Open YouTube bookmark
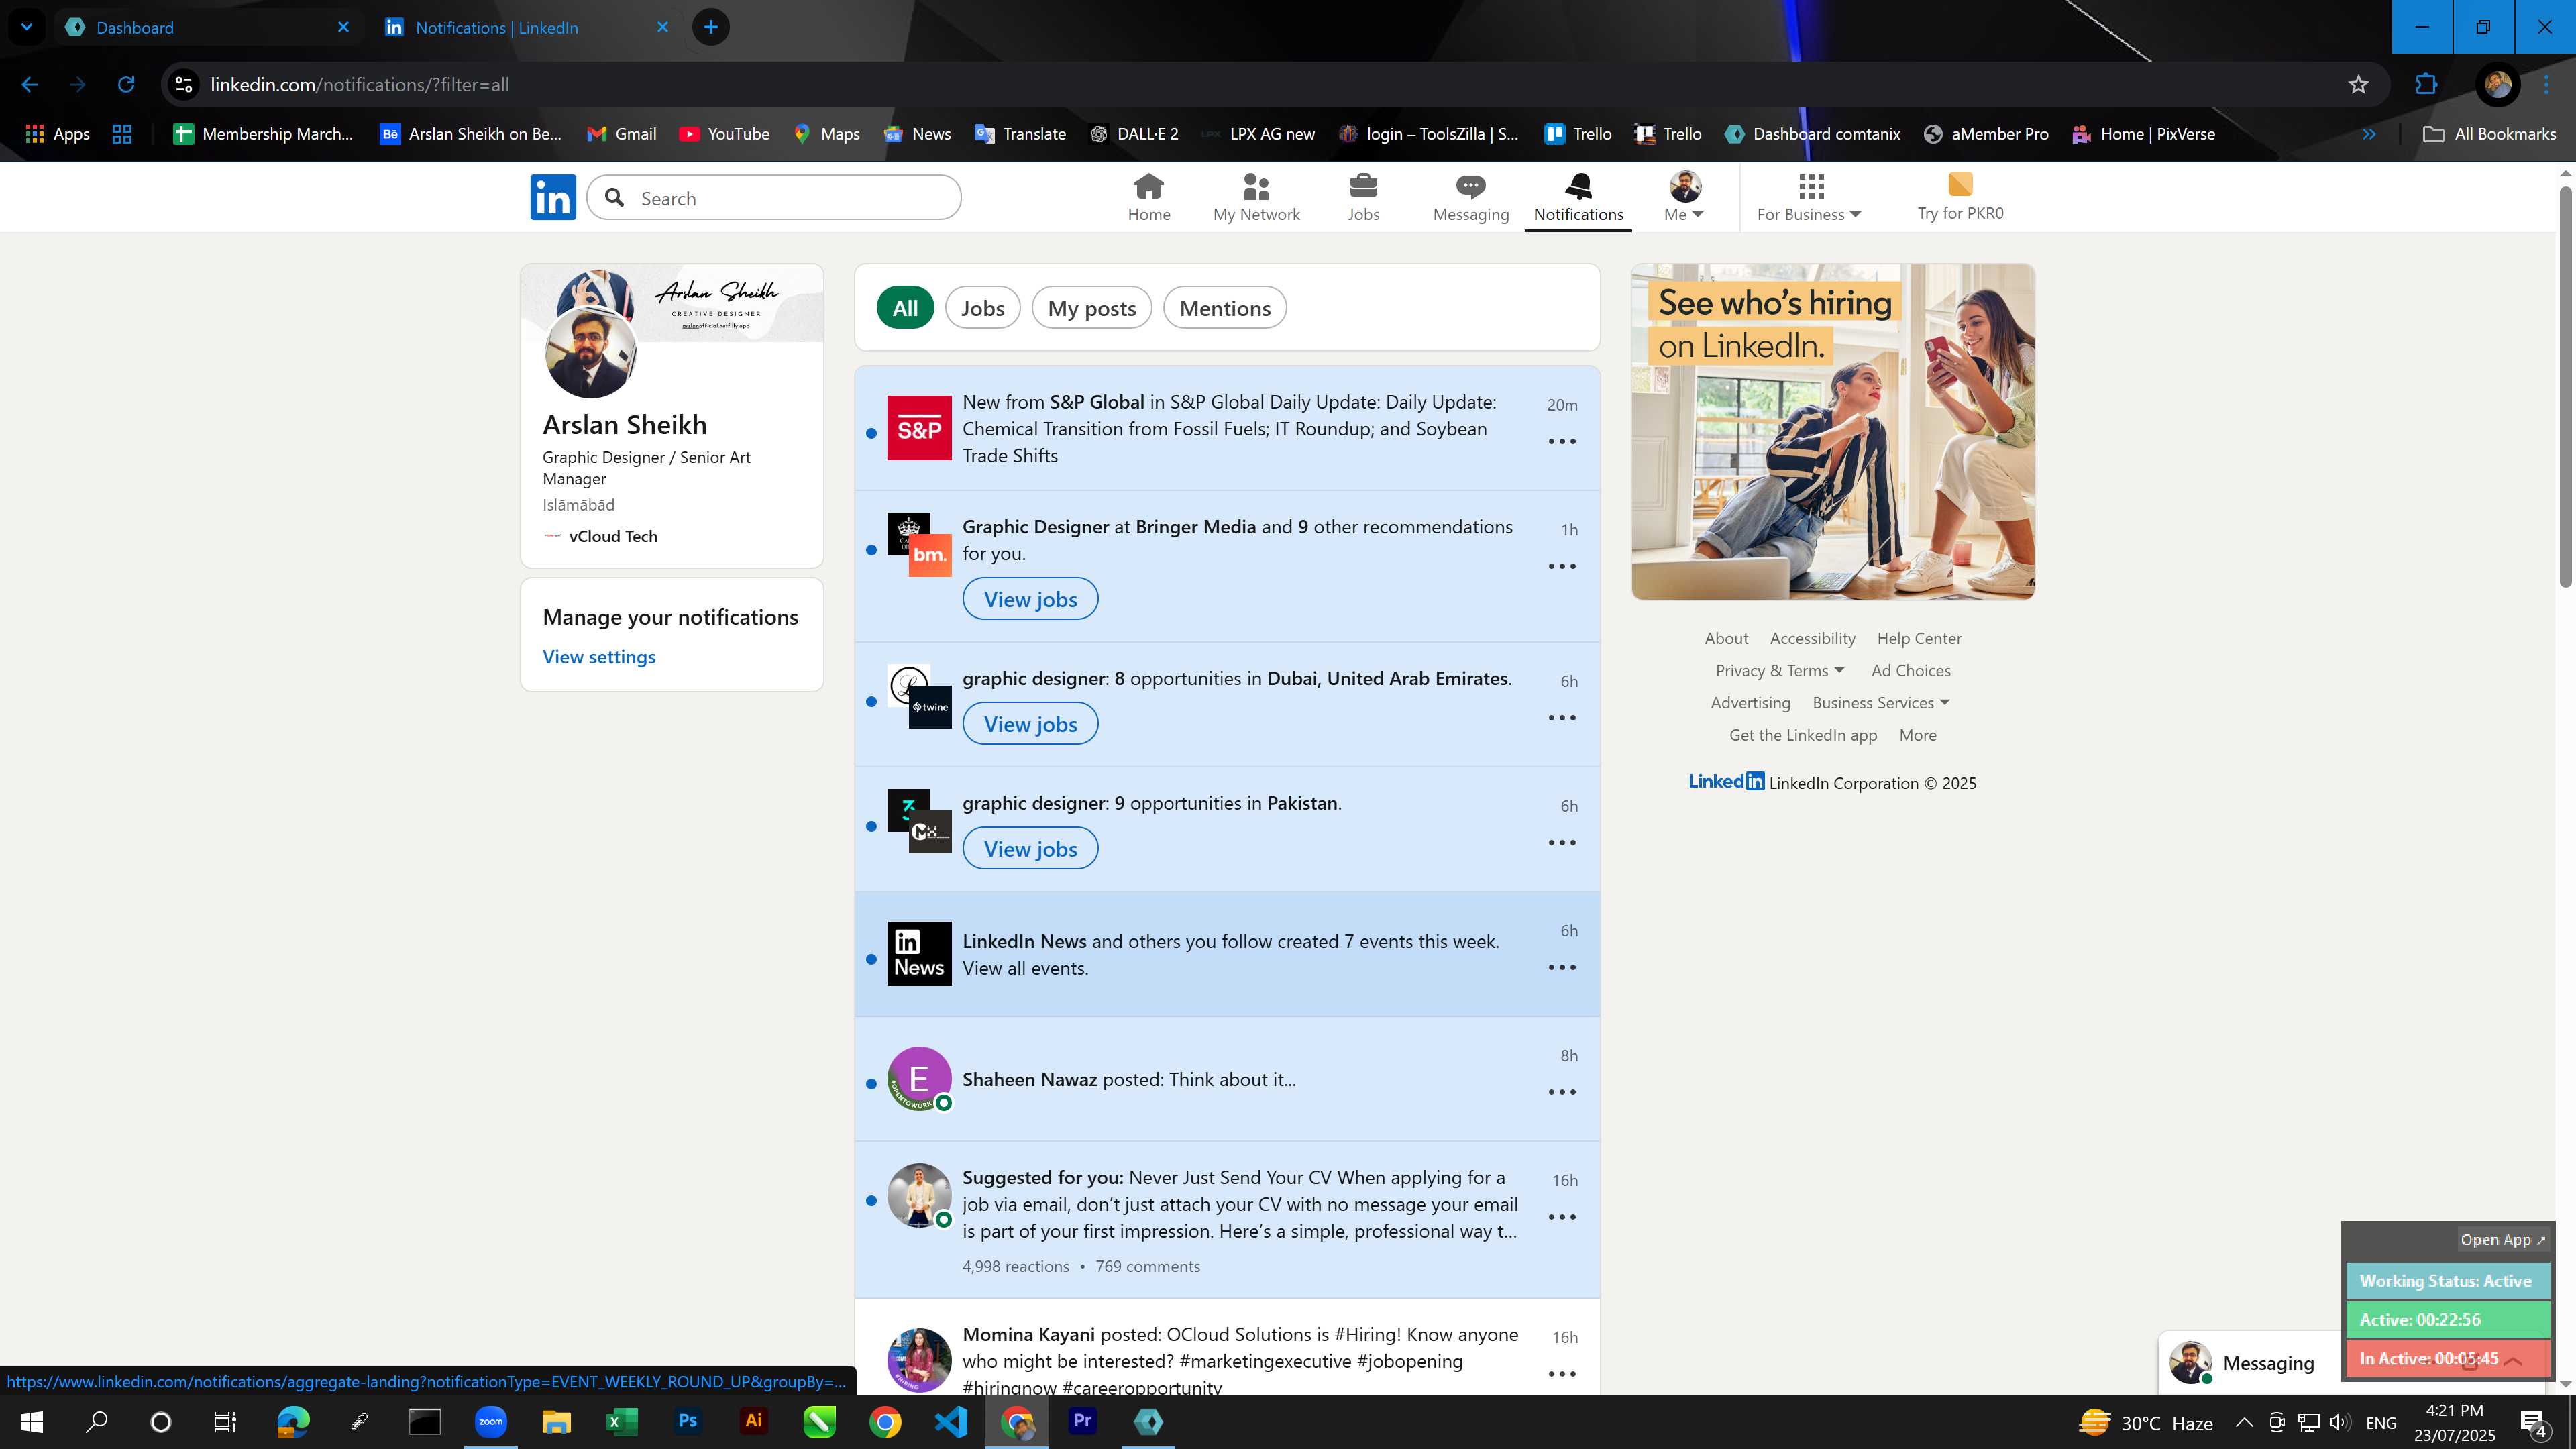This screenshot has height=1449, width=2576. pos(725,134)
